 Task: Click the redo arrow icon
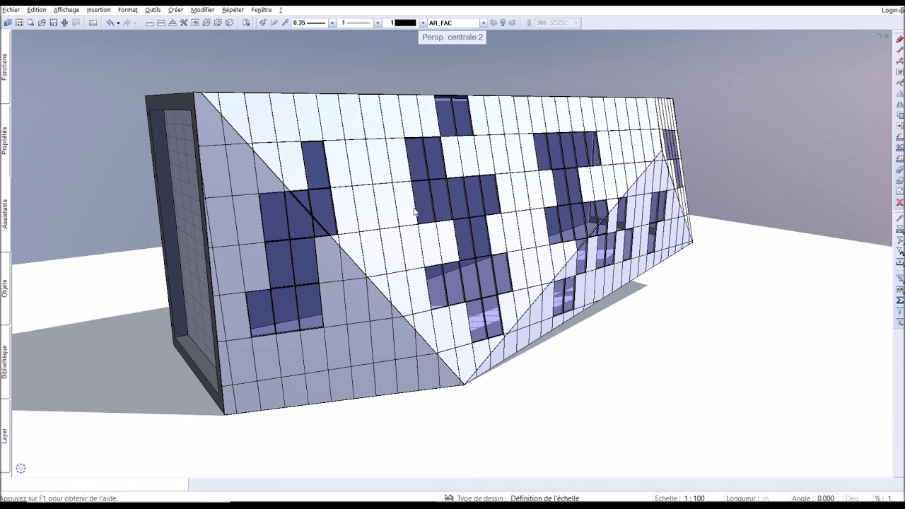point(127,23)
